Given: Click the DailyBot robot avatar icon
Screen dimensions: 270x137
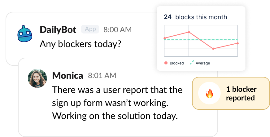Looking at the screenshot, I should tap(25, 34).
